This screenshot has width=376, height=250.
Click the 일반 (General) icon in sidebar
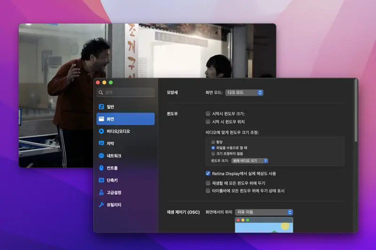tap(101, 107)
